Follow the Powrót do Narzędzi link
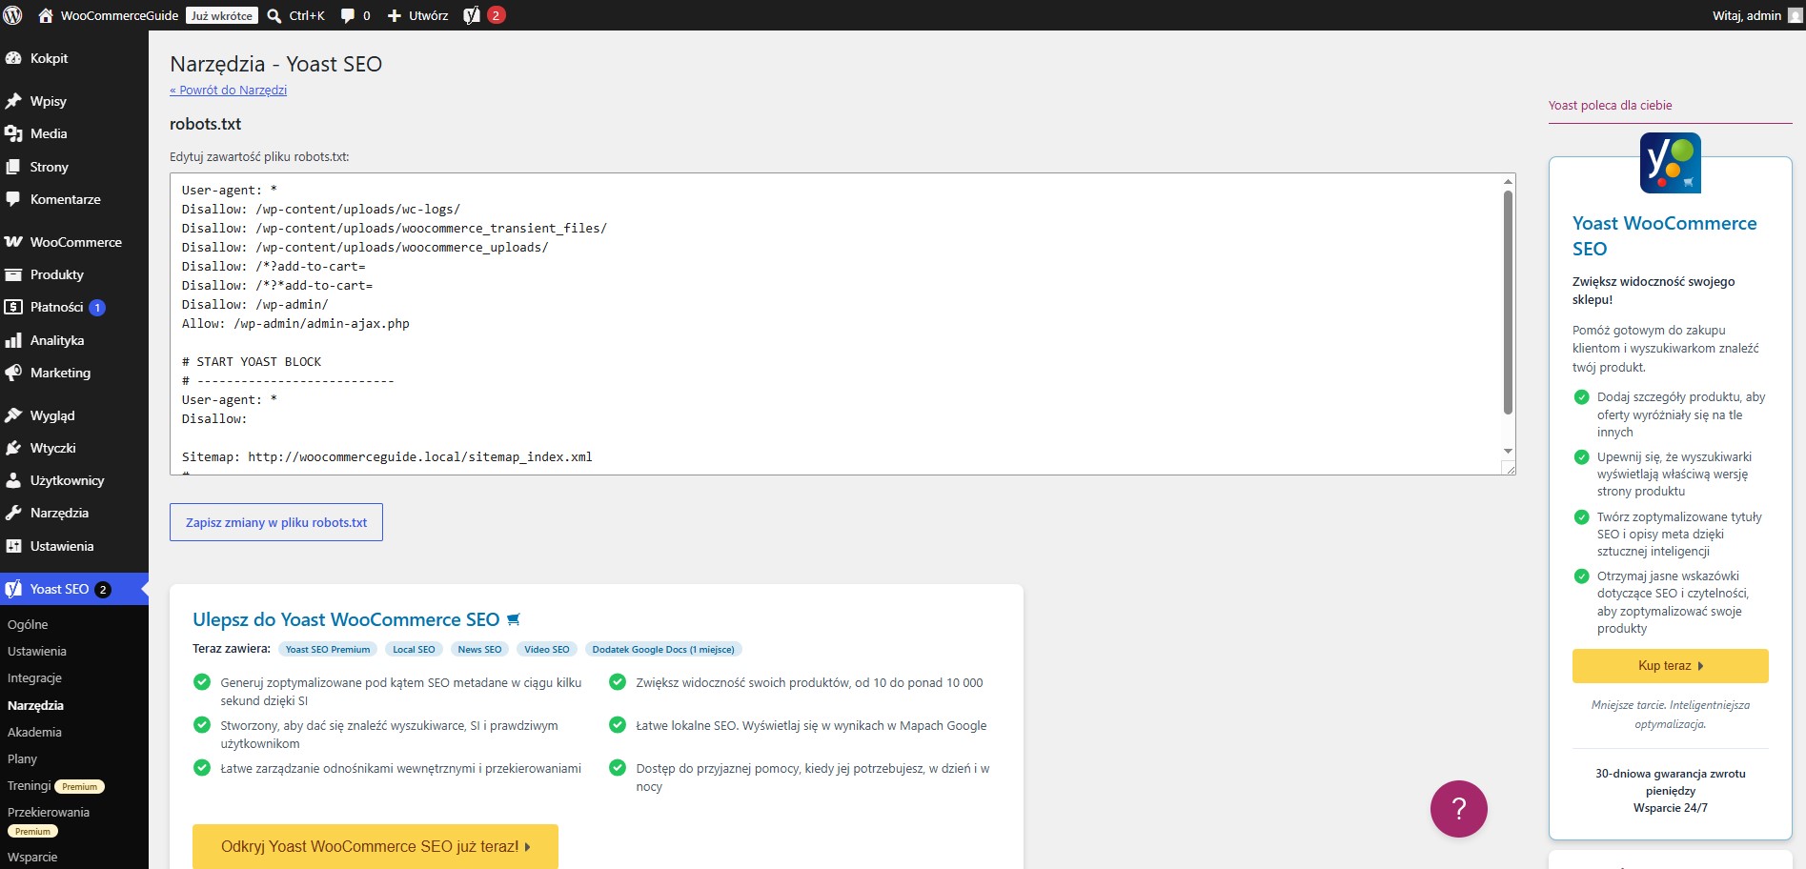1806x869 pixels. point(228,90)
